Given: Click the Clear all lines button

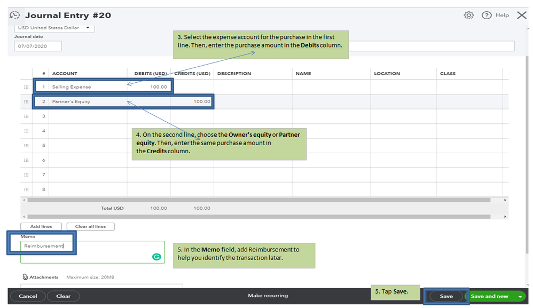Looking at the screenshot, I should [x=90, y=226].
